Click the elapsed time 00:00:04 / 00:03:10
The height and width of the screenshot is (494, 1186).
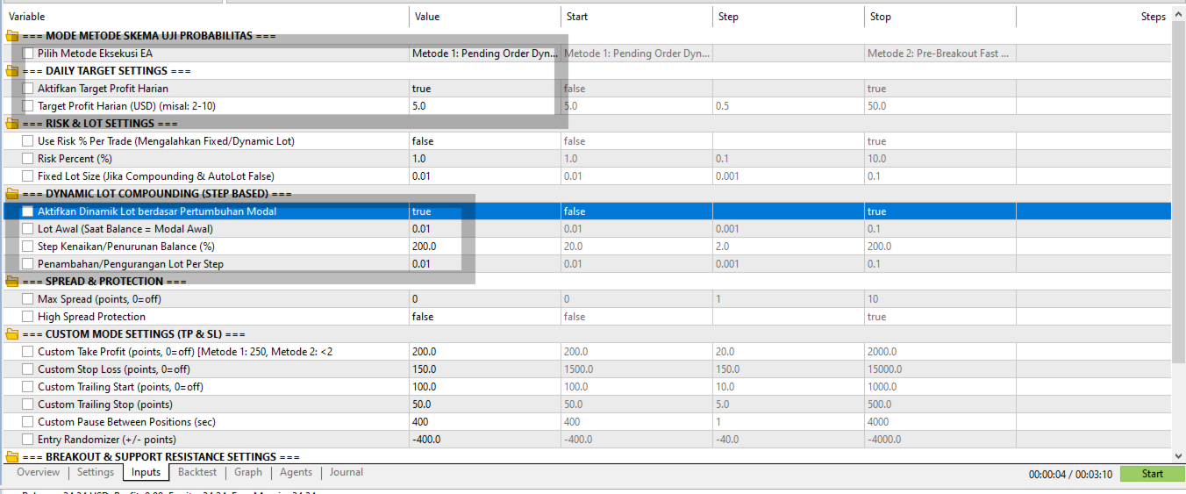click(1070, 475)
